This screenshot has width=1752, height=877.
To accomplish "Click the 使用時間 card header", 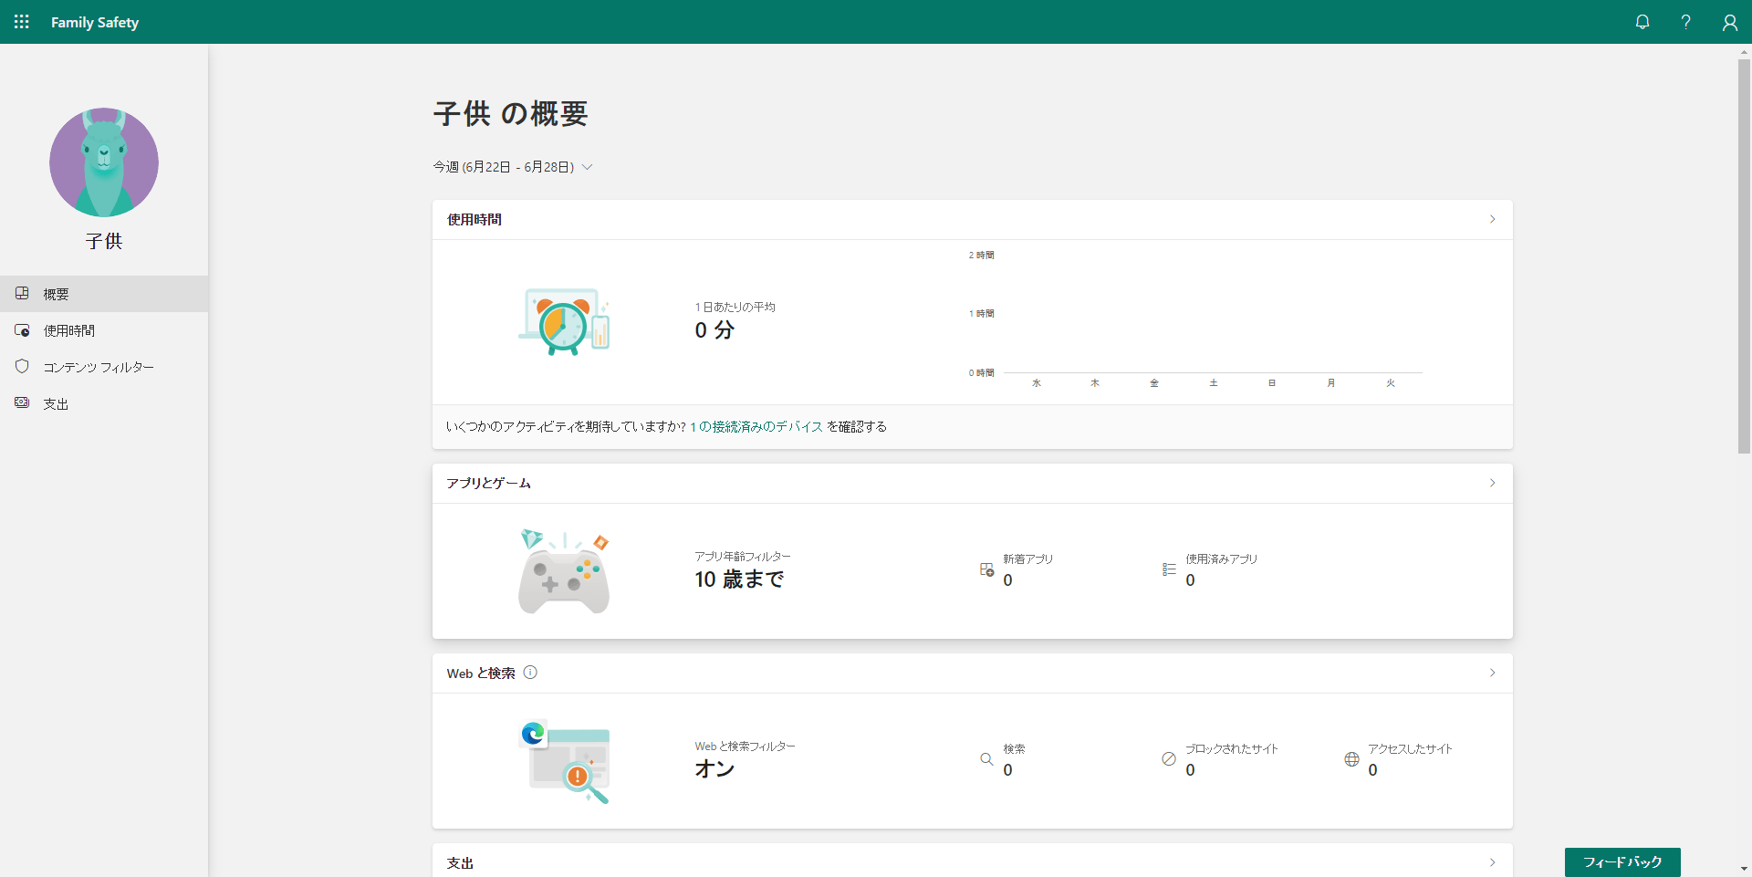I will 973,220.
